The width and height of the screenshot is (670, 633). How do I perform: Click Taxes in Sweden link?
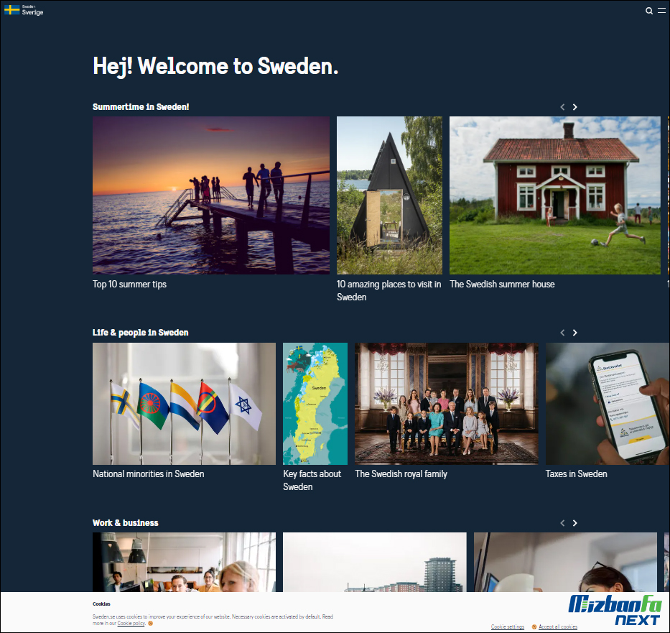tap(577, 474)
